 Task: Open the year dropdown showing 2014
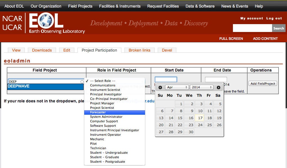pyautogui.click(x=201, y=88)
